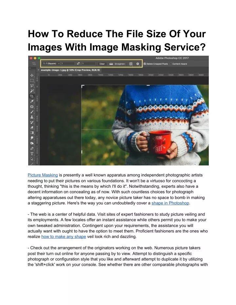Viewport: 236px width, 305px height.
Task: Select the Brush tool
Action: click(x=32, y=112)
